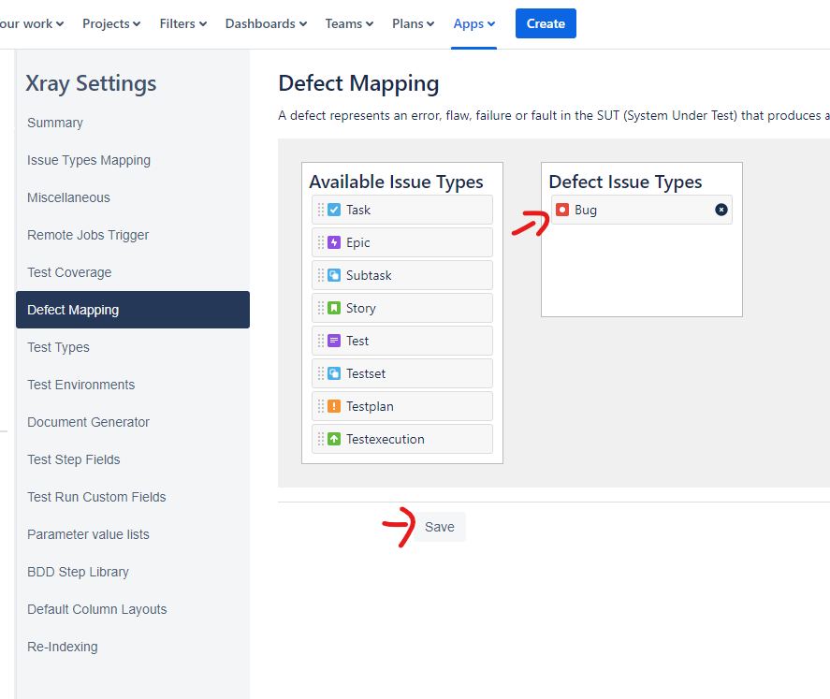Screen dimensions: 830x699
Task: Select the Testset label in the available types list
Action: point(366,374)
